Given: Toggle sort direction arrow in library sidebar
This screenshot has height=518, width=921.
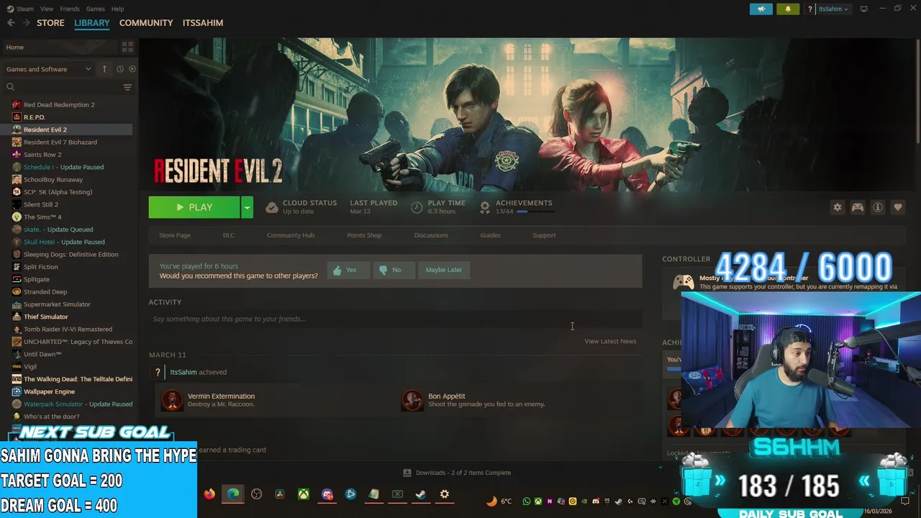Looking at the screenshot, I should pos(104,69).
